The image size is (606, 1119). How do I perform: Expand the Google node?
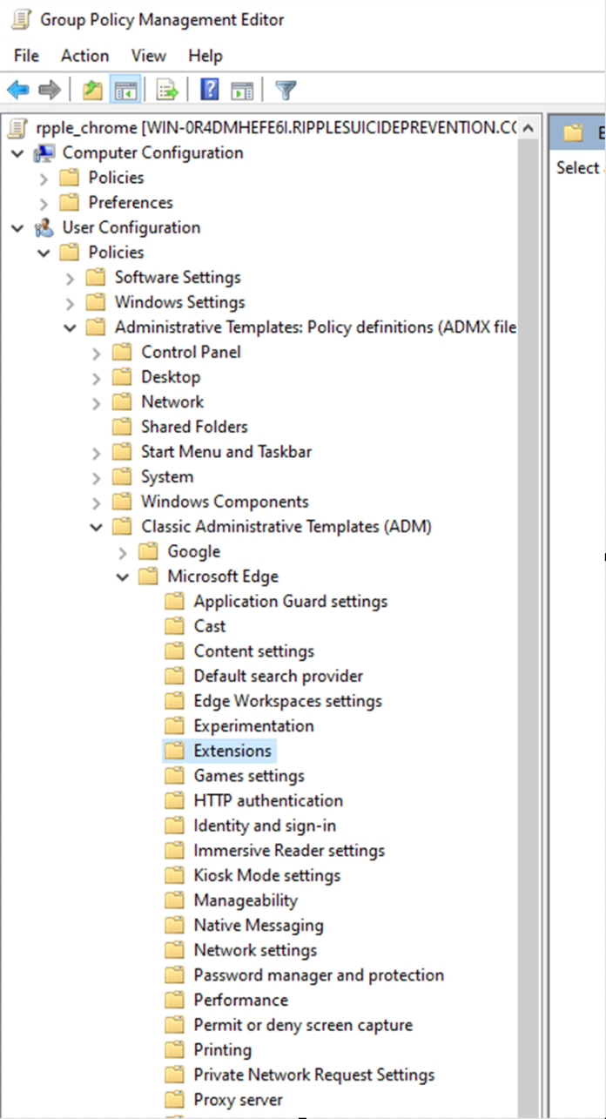click(x=123, y=552)
